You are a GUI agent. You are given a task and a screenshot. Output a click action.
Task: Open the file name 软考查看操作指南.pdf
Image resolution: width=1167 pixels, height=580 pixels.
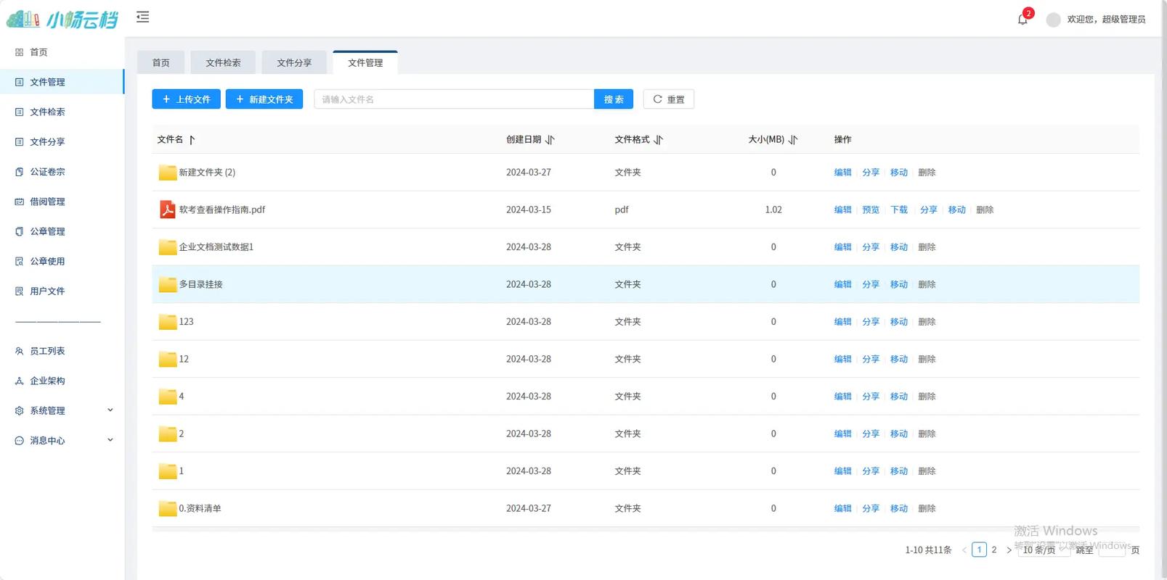coord(222,210)
